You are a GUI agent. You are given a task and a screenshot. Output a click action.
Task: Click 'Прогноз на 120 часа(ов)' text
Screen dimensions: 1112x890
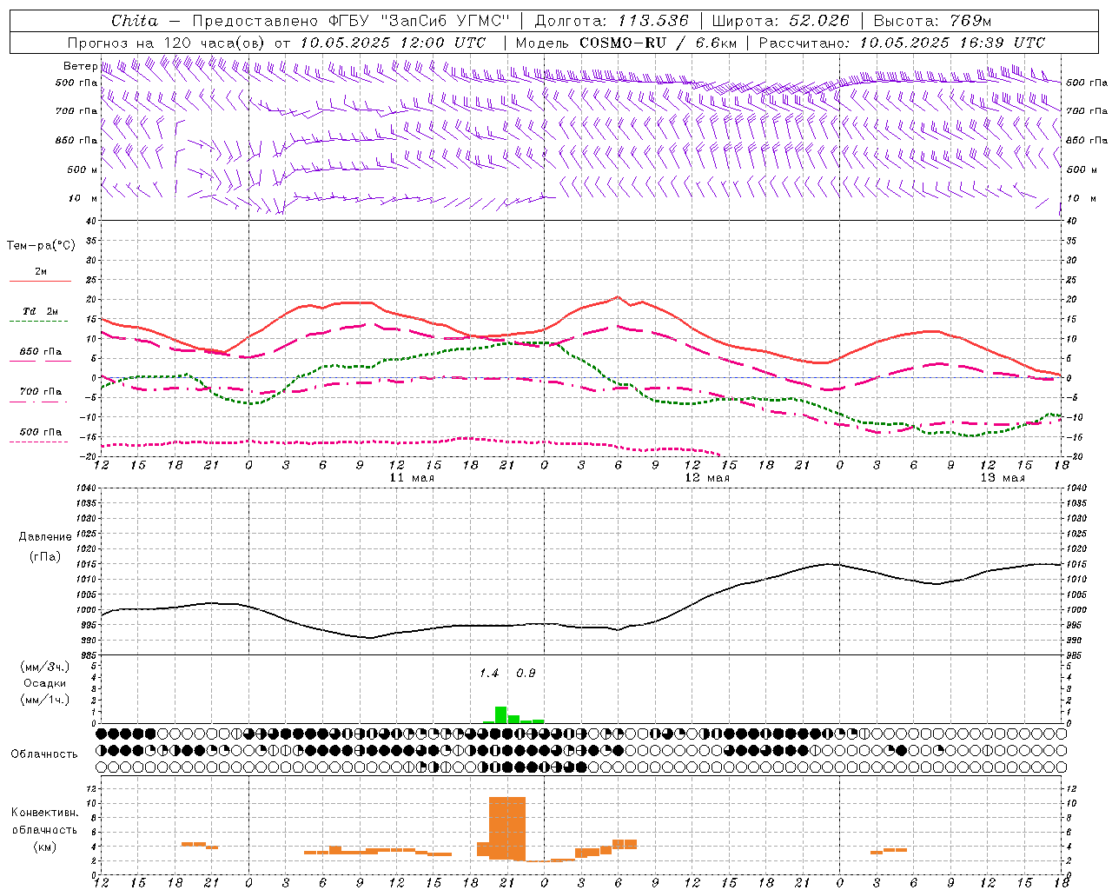167,43
